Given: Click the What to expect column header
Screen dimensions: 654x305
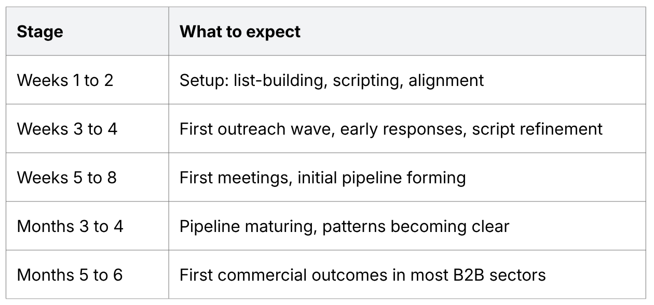Looking at the screenshot, I should click(x=407, y=31).
